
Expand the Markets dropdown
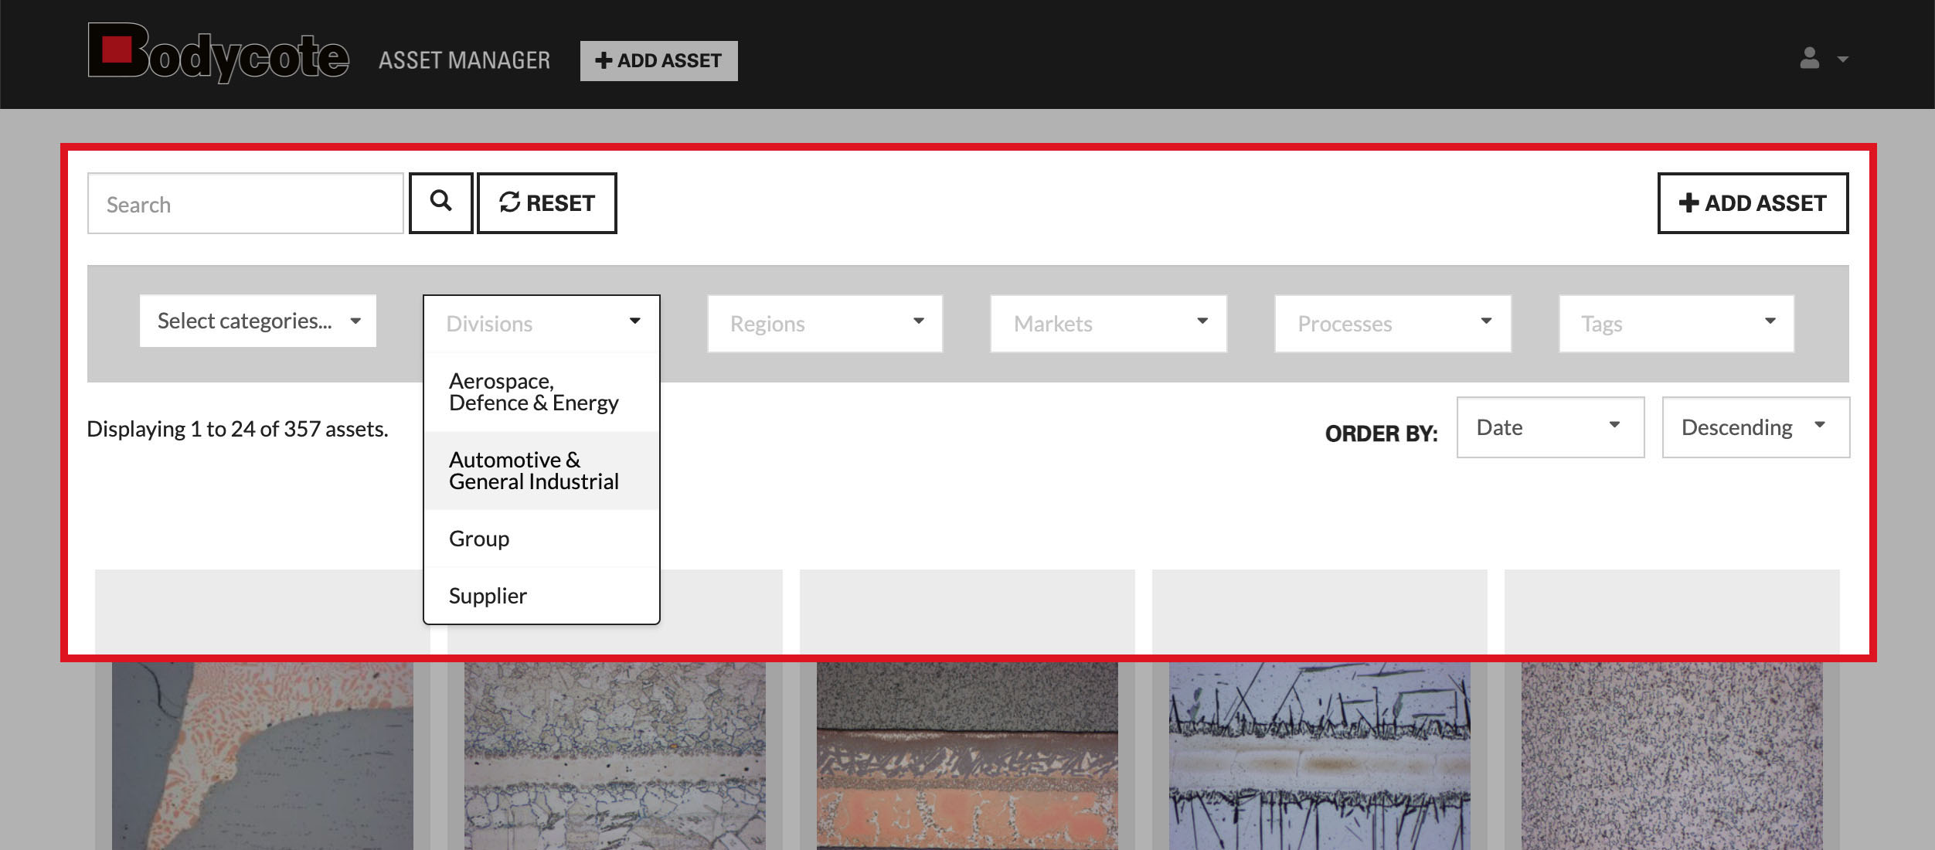pos(1108,323)
